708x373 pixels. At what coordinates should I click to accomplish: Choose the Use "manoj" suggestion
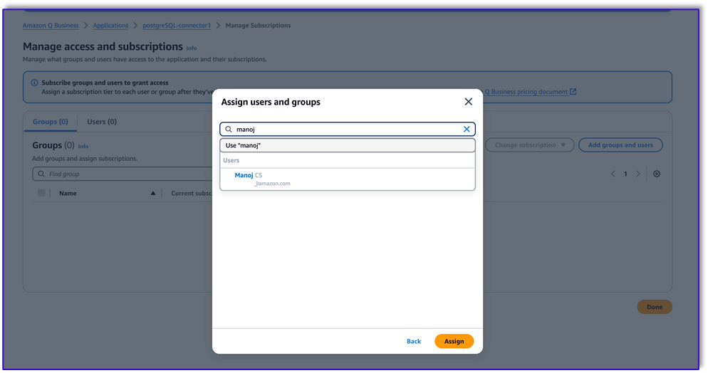(x=347, y=146)
